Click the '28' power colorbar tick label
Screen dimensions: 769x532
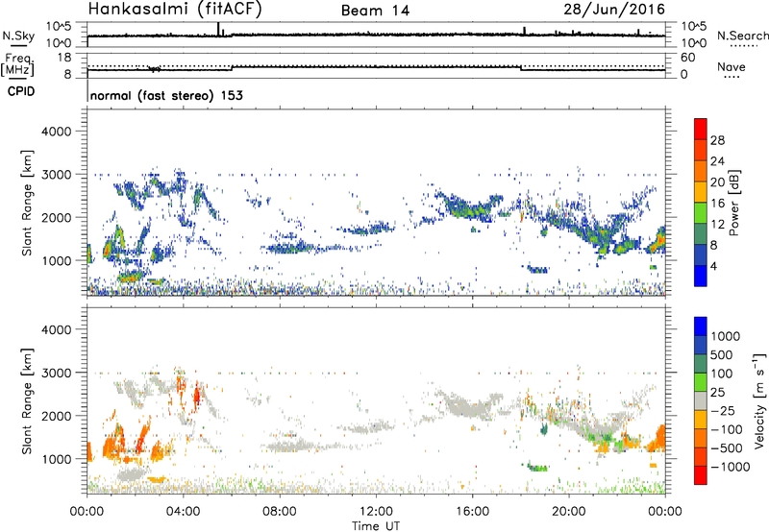[x=717, y=140]
